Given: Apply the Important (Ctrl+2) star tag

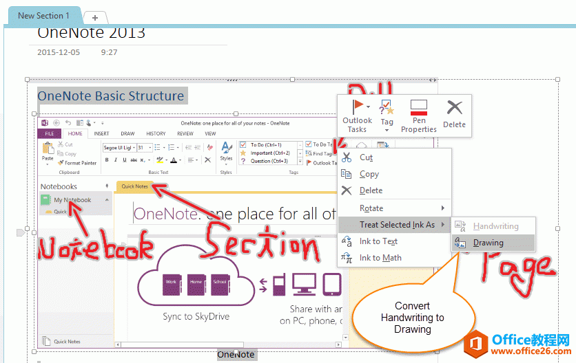Looking at the screenshot, I should click(x=268, y=153).
